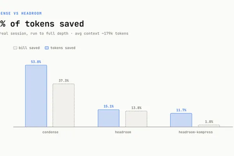Image resolution: width=234 pixels, height=156 pixels.
Task: Click the 13.8% value label
Action: (136, 108)
